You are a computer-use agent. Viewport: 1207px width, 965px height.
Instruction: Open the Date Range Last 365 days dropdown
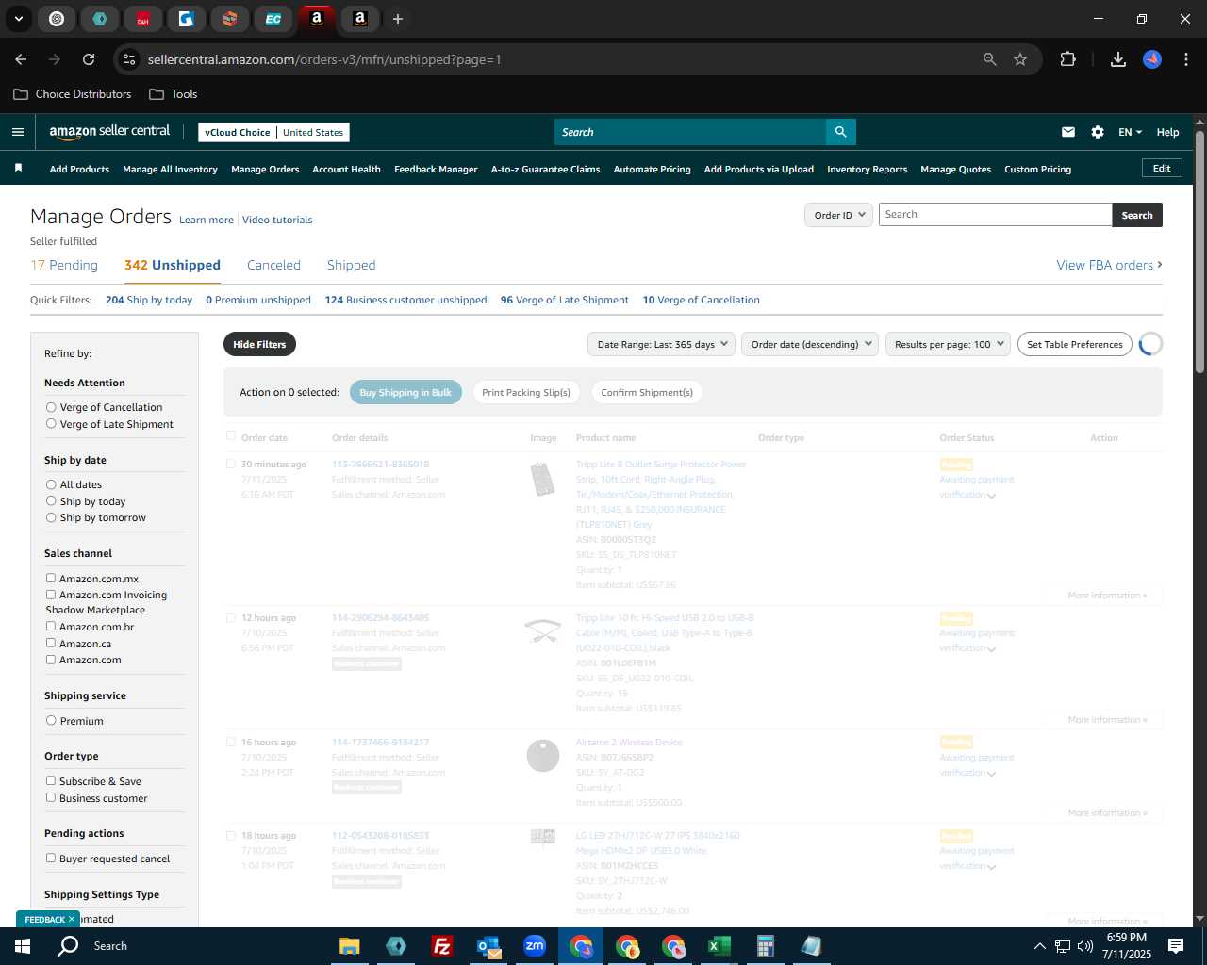(x=661, y=344)
